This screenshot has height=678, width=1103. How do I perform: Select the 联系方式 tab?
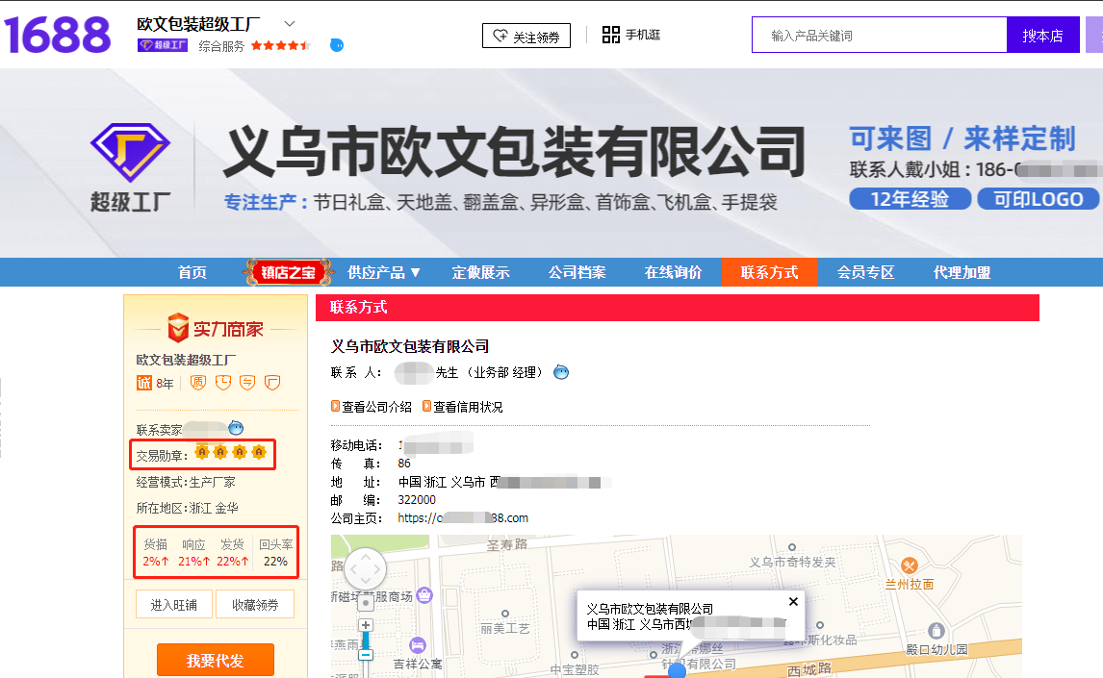click(x=770, y=272)
